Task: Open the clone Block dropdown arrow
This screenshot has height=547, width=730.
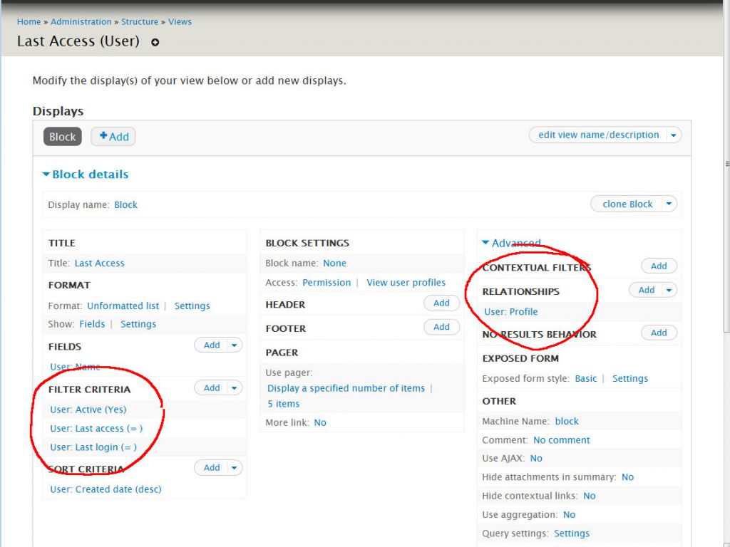Action: pyautogui.click(x=669, y=204)
